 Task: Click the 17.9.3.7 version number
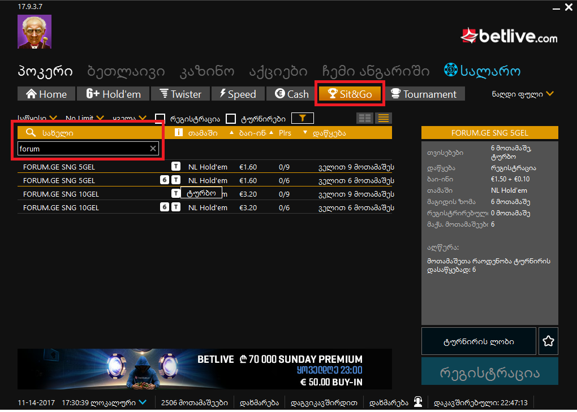[x=30, y=7]
